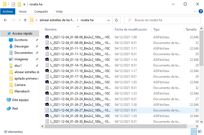The height and width of the screenshot is (135, 204).
Task: Open Escritorio in the navigation pane
Action: [x=21, y=40]
